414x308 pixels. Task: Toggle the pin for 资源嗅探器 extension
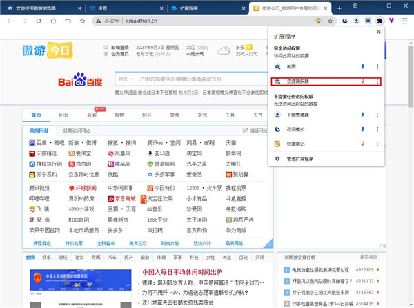click(x=364, y=81)
